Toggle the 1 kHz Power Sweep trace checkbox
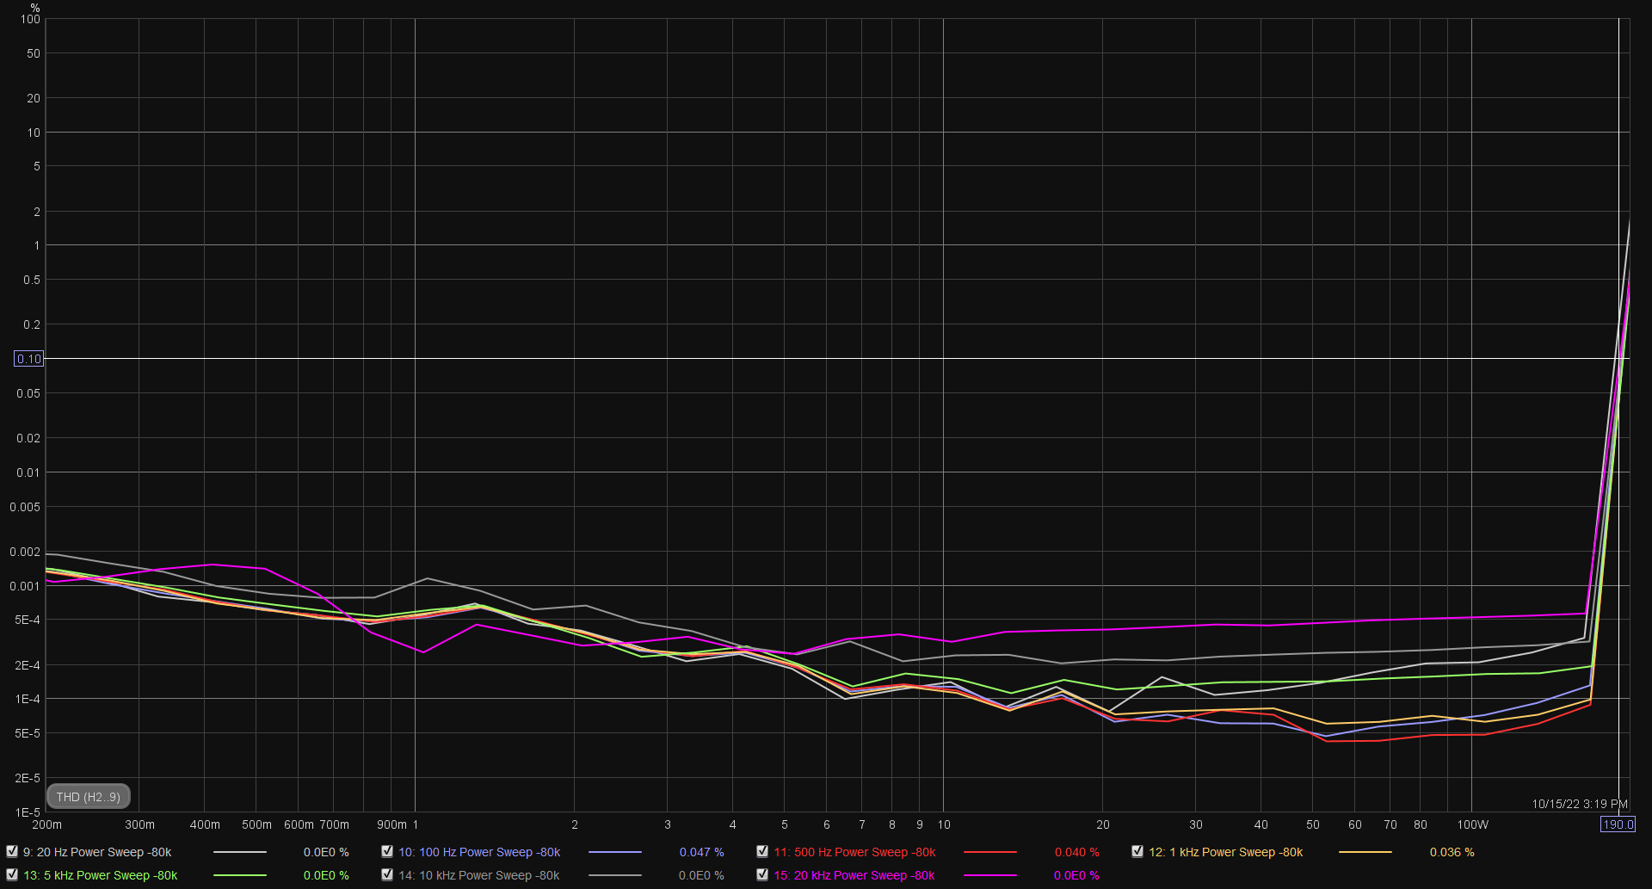 (1137, 851)
